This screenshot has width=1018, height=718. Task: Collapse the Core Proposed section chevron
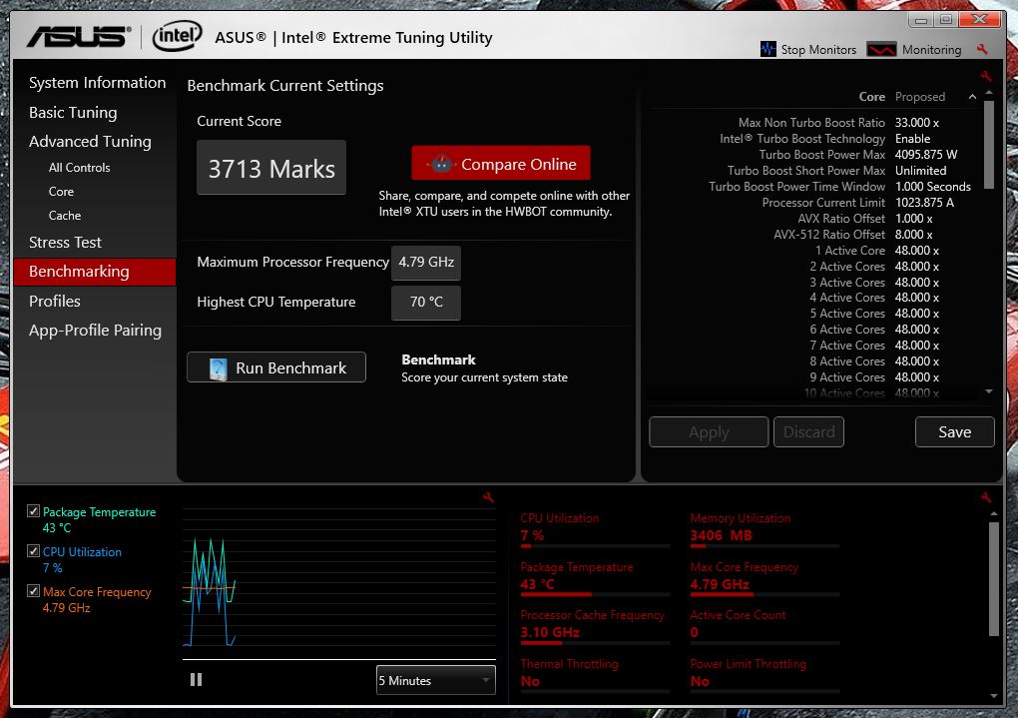coord(972,97)
